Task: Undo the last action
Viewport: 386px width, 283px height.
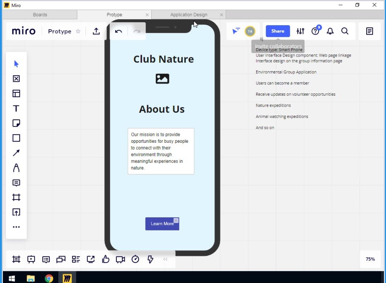Action: pos(119,31)
